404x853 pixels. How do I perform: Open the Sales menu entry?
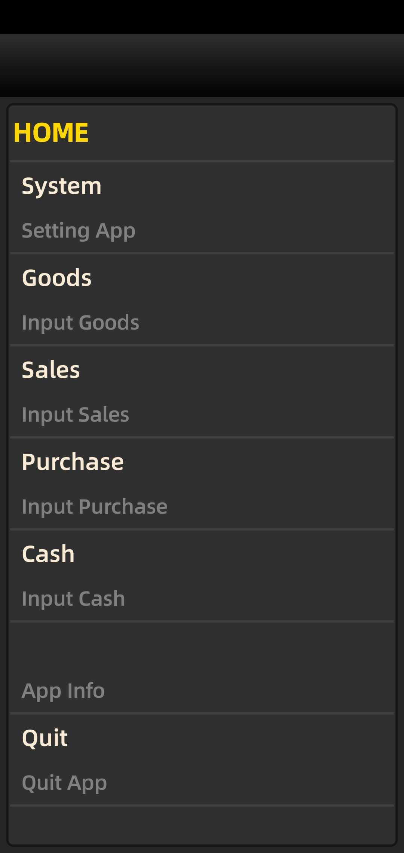[x=51, y=370]
